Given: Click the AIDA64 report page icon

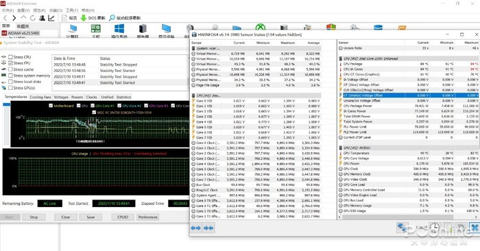Looking at the screenshot, I should pos(64,18).
